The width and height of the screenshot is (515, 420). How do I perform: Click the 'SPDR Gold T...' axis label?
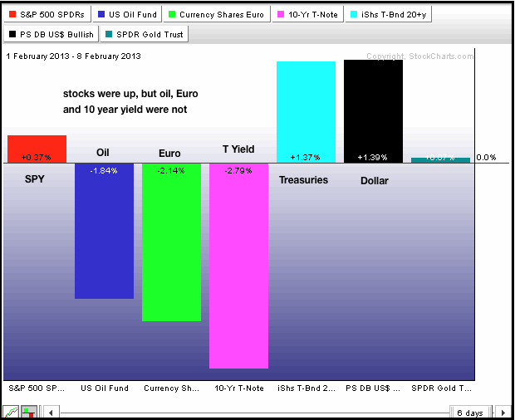click(x=441, y=388)
